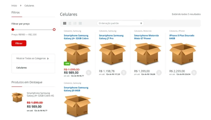The height and width of the screenshot is (120, 211).
Task: Click category label above Galaxy J7 Pro
Action: point(108,31)
